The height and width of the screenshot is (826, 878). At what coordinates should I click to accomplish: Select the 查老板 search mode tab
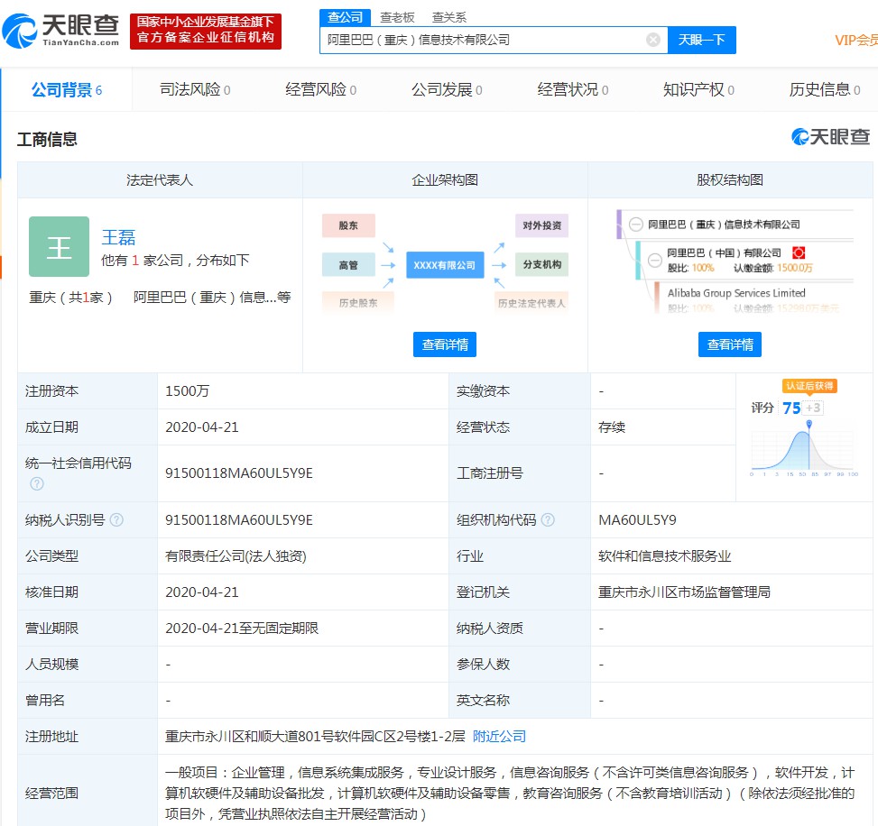397,17
